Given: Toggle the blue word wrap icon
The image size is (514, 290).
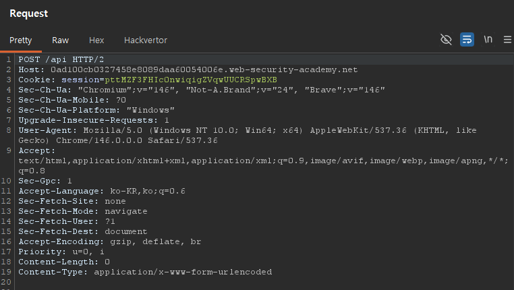Looking at the screenshot, I should [467, 40].
